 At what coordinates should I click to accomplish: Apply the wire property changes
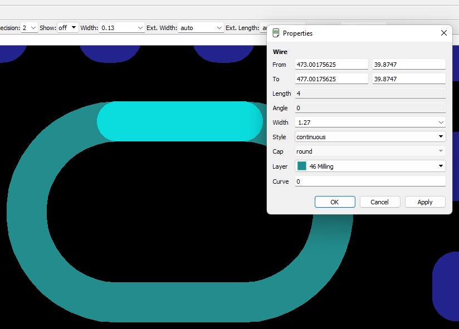[x=425, y=202]
